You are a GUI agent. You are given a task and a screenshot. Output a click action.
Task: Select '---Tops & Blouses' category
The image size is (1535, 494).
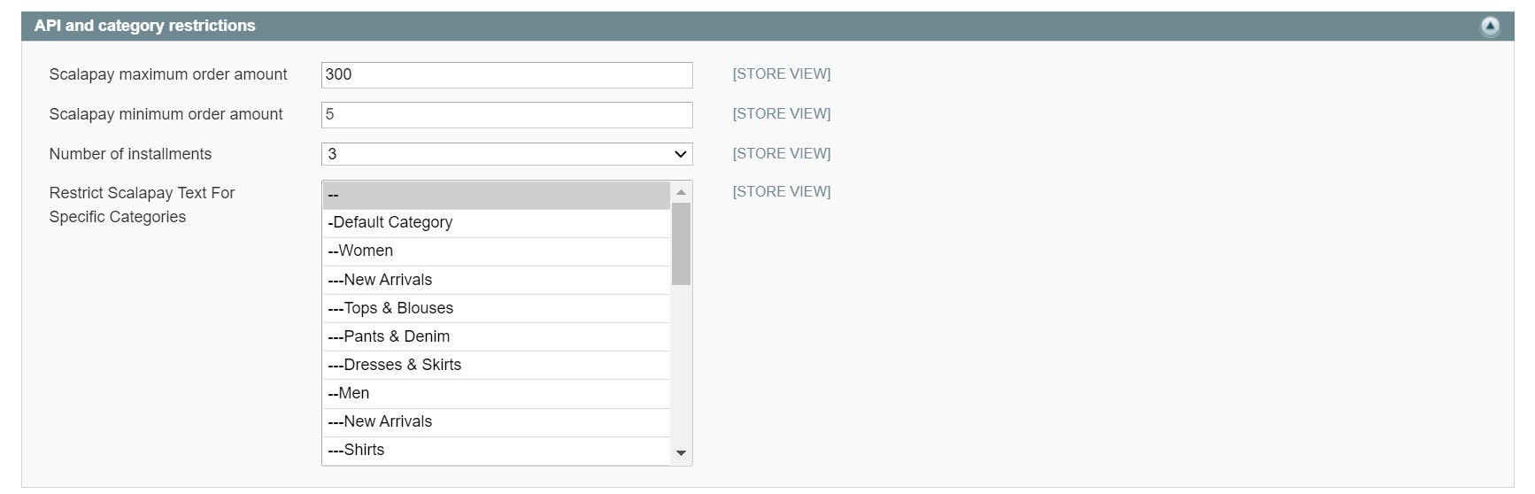coord(497,308)
